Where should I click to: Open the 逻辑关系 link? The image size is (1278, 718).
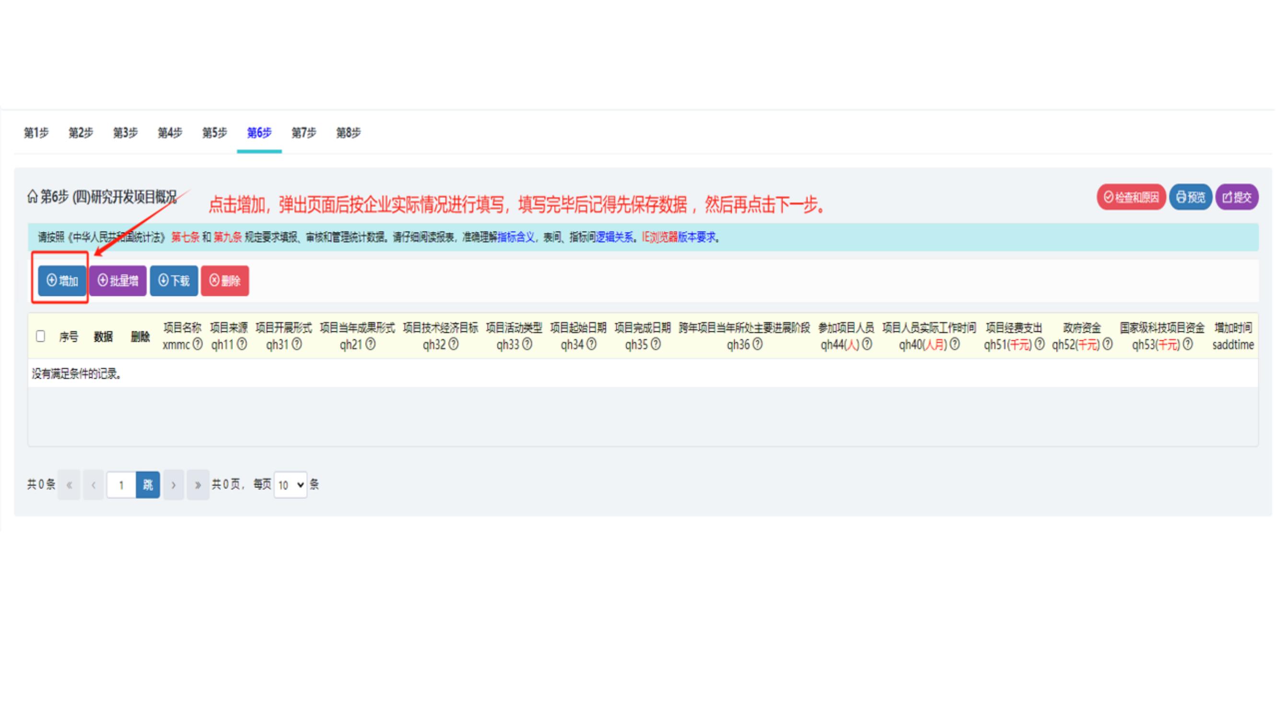click(x=614, y=237)
